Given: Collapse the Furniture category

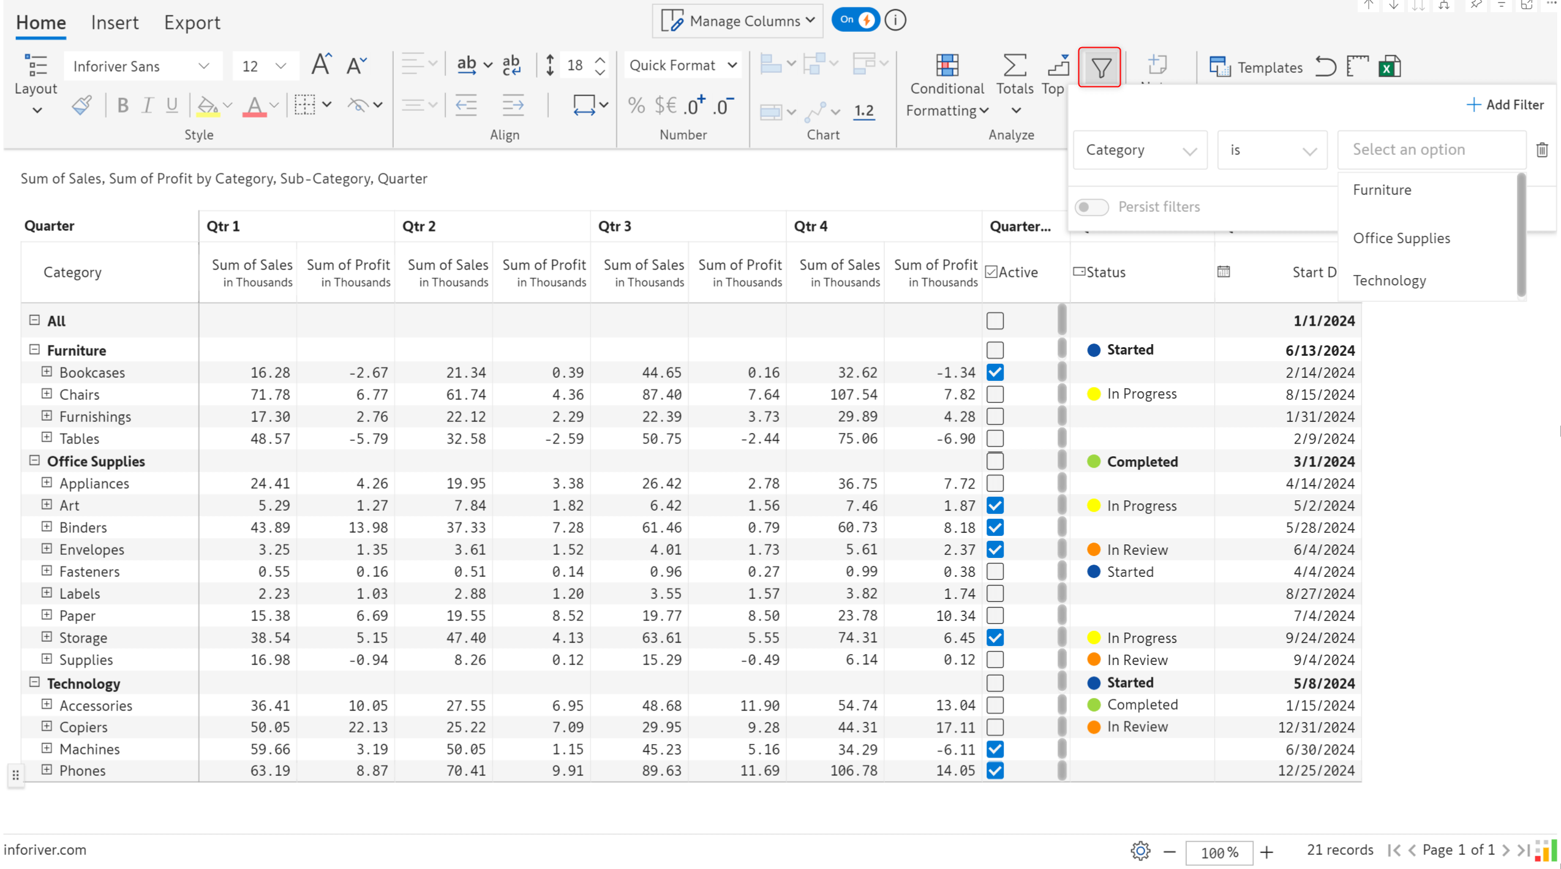Looking at the screenshot, I should (x=34, y=350).
